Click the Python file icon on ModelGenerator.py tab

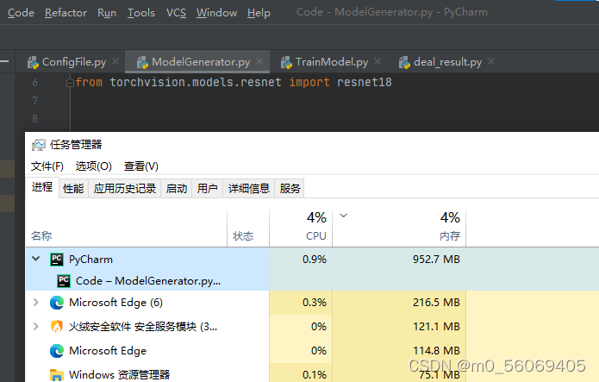tap(142, 62)
